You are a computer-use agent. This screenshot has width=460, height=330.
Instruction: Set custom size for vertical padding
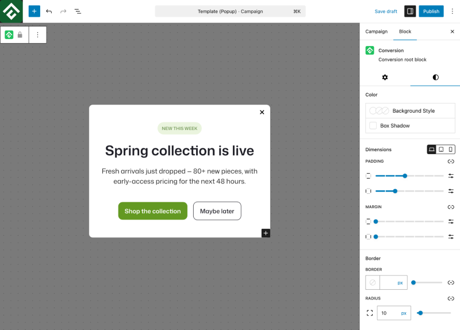pos(451,176)
